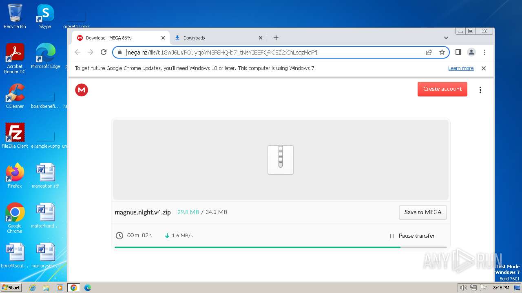Open the Microsoft Edge desktop shortcut
Viewport: 522px width, 293px height.
click(x=45, y=56)
